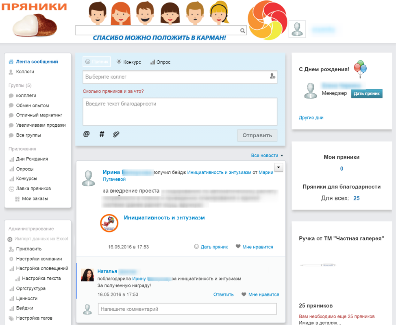Click the @ mention icon

(86, 134)
